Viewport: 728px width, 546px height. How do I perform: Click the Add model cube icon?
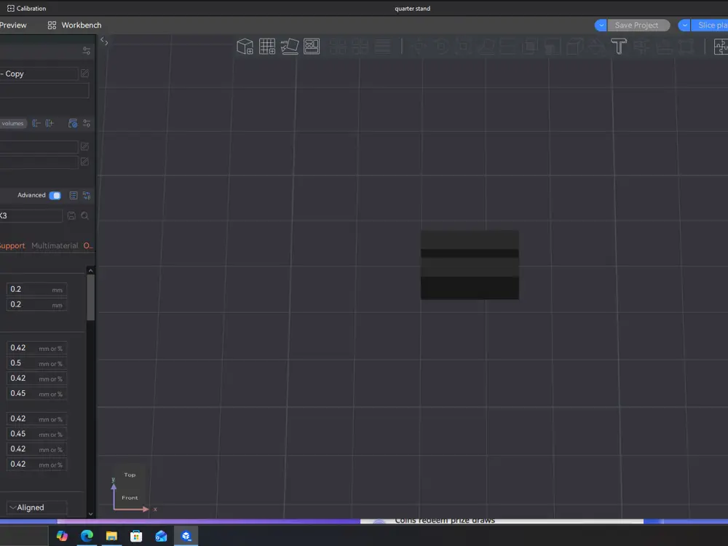coord(245,47)
